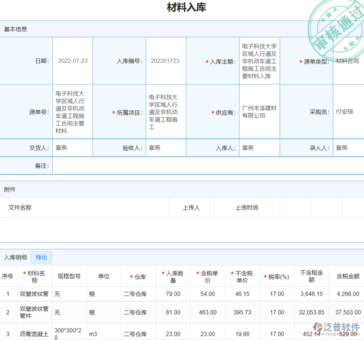
Task: Click the 基本信息 section header
Action: coord(15,29)
